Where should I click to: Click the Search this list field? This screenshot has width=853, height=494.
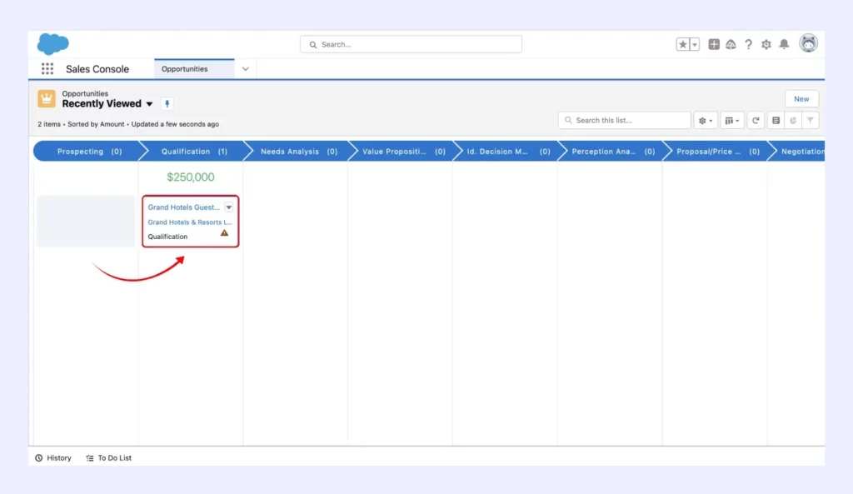625,120
